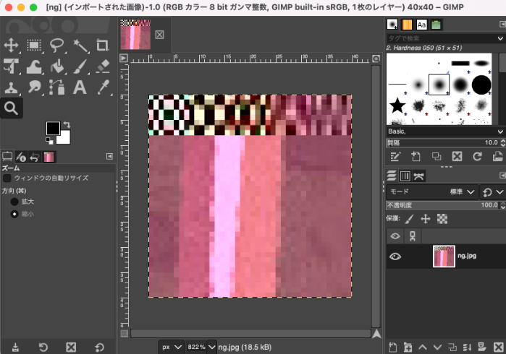Click the background white color swatch
This screenshot has height=354, width=506.
65,139
